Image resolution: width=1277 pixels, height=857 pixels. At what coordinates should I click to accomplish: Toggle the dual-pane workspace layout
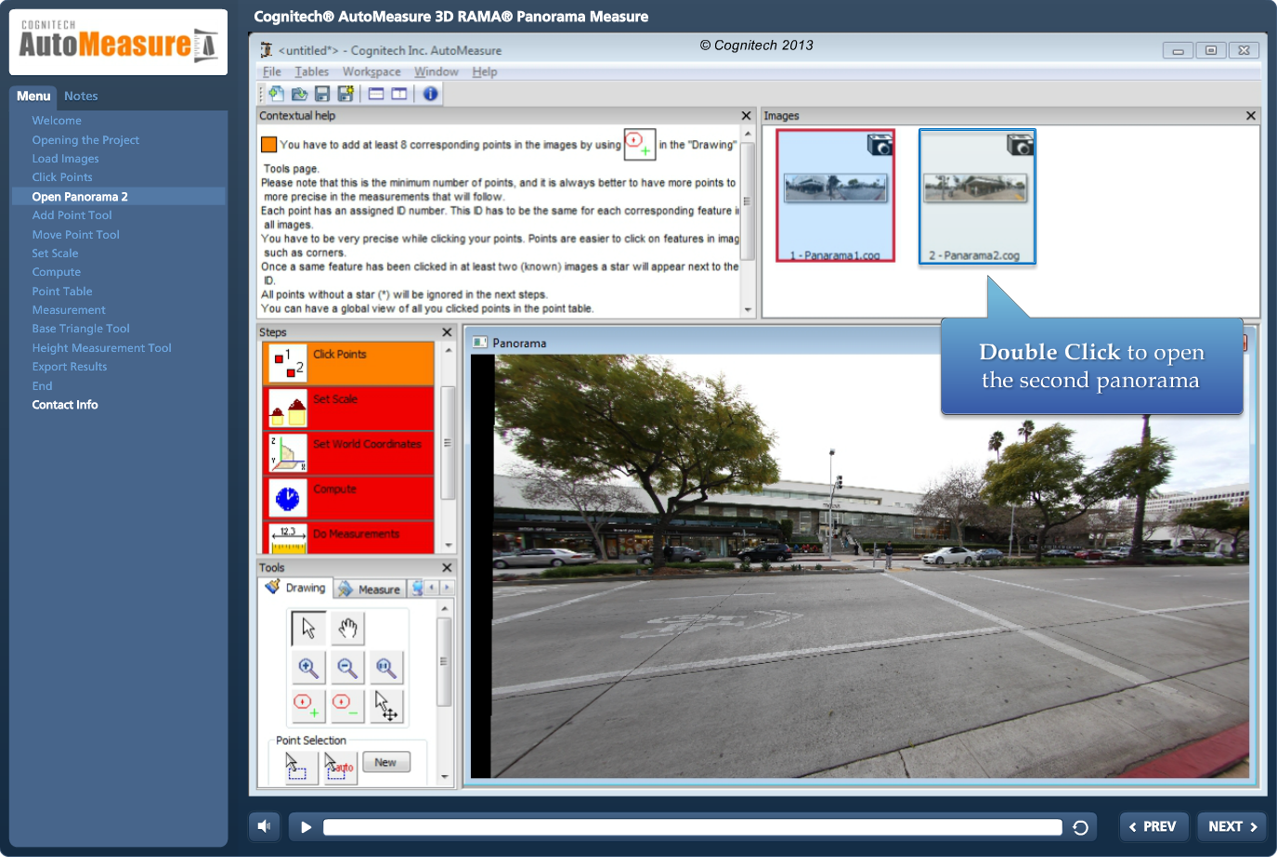coord(399,93)
